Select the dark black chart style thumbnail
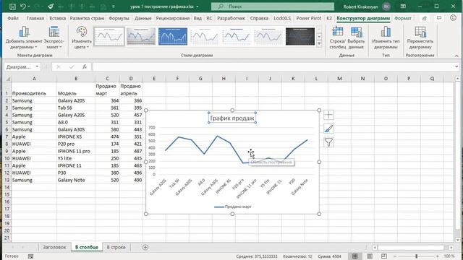Screen dimensions: 463x260 click(x=300, y=37)
